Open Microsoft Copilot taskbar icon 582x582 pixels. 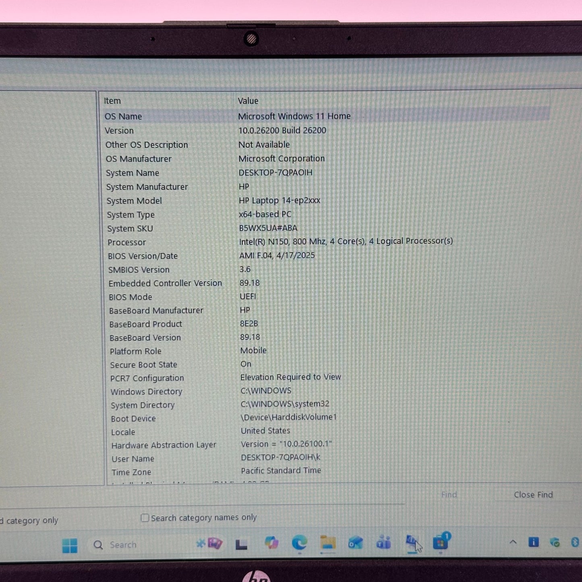coord(271,543)
